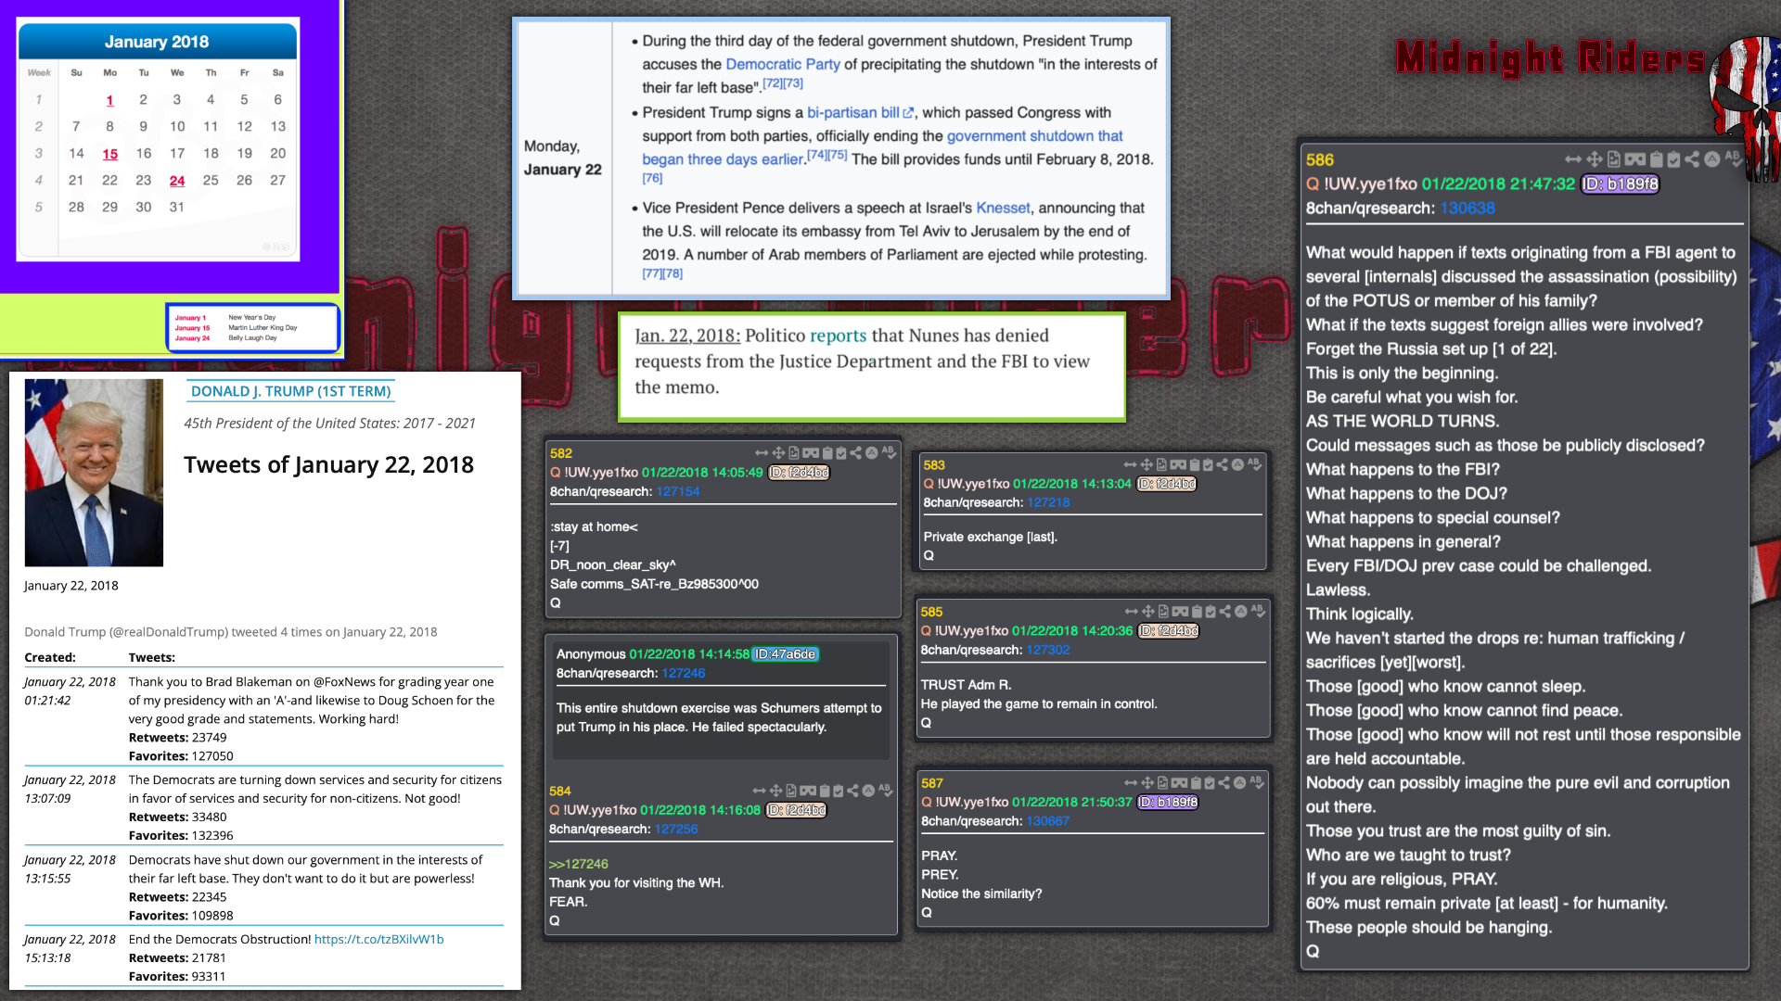Click the VR goggles icon on post 583
This screenshot has height=1001, width=1781.
(x=1178, y=464)
